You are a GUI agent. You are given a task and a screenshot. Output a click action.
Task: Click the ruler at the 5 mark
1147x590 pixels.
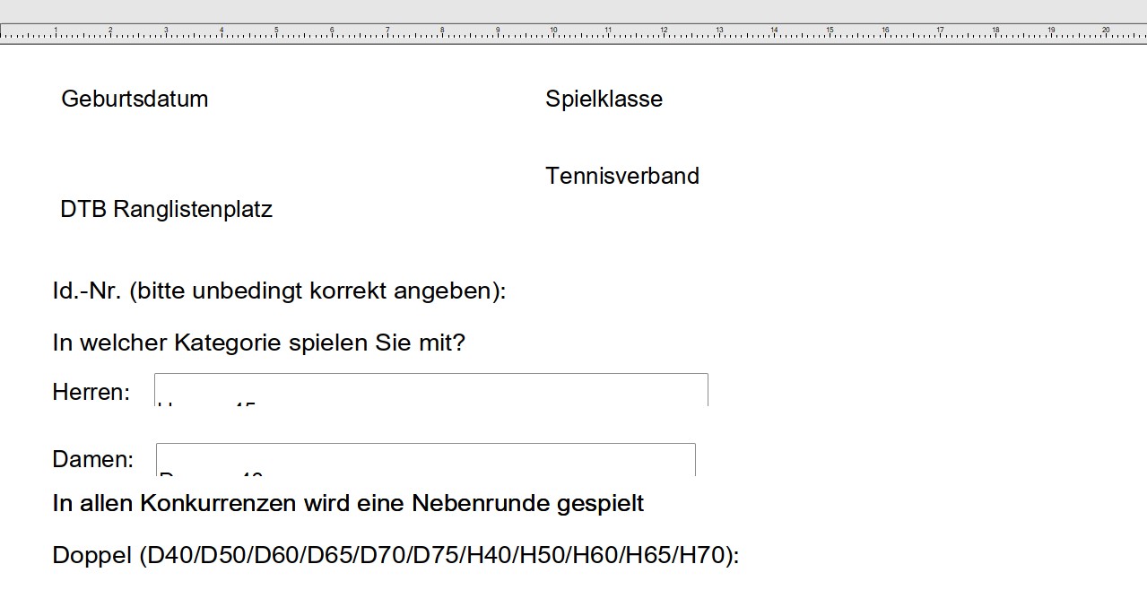pos(276,33)
